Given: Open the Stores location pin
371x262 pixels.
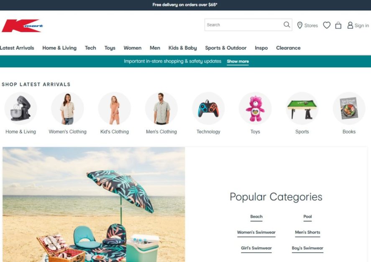Looking at the screenshot, I should 299,25.
